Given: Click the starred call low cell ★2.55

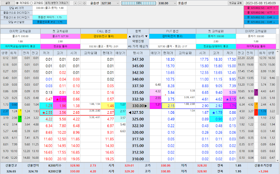Looking at the screenshot, I should pos(46,112).
